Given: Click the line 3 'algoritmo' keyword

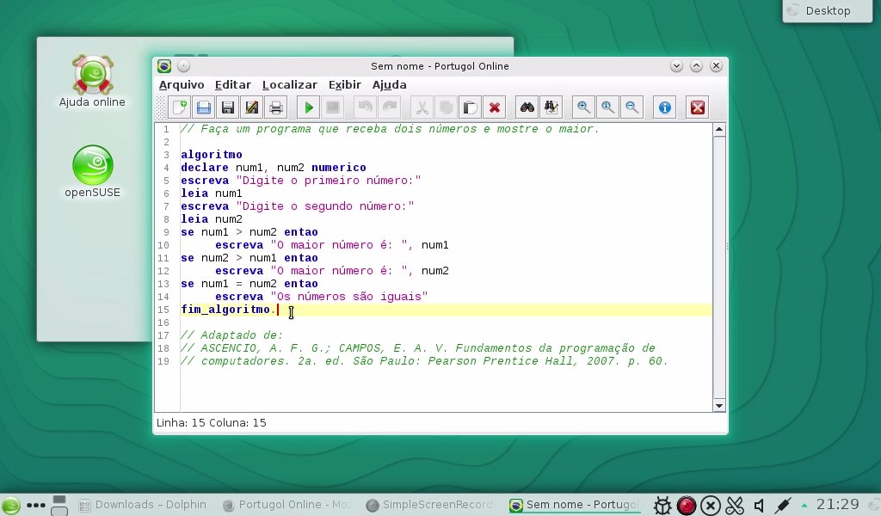Looking at the screenshot, I should [x=212, y=155].
